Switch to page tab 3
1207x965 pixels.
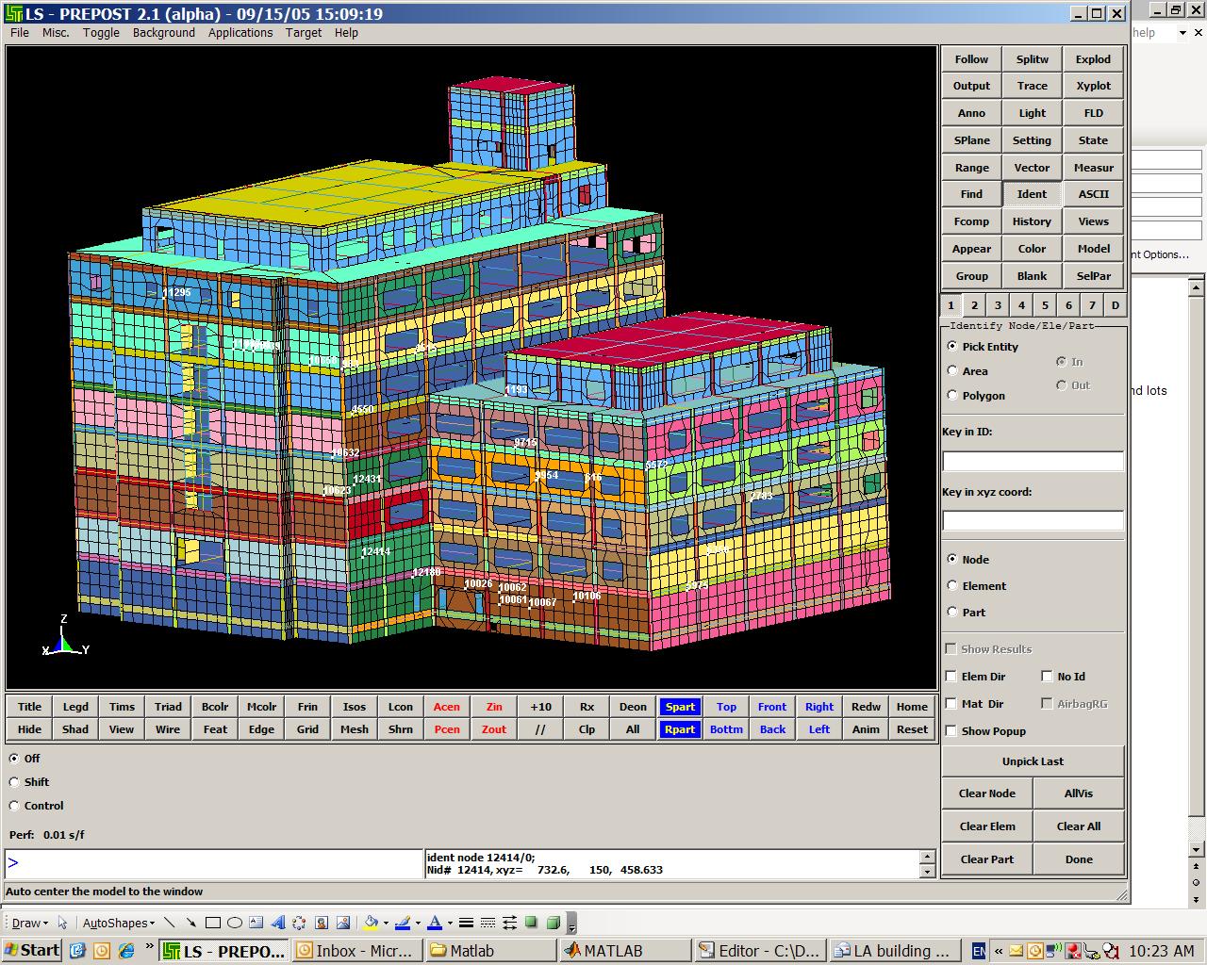pyautogui.click(x=998, y=304)
